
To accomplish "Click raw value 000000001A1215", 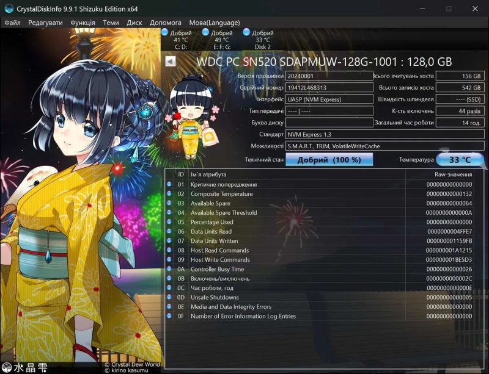I will (449, 250).
